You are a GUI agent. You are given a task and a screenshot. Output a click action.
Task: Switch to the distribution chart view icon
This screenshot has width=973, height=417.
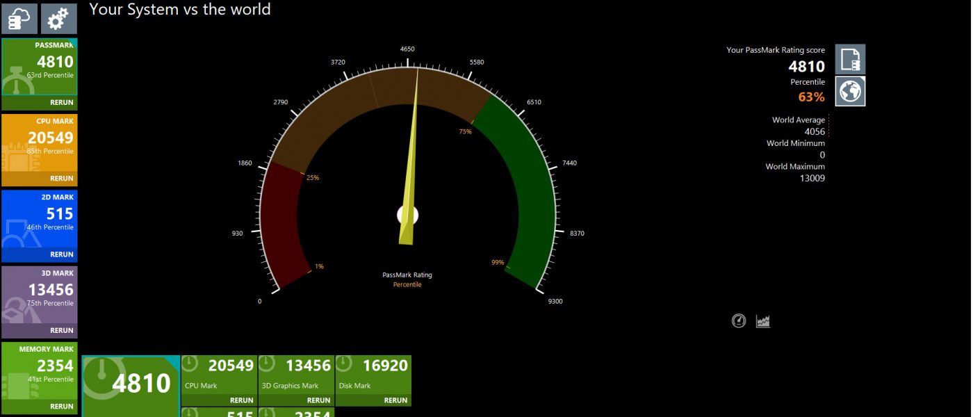tap(763, 321)
